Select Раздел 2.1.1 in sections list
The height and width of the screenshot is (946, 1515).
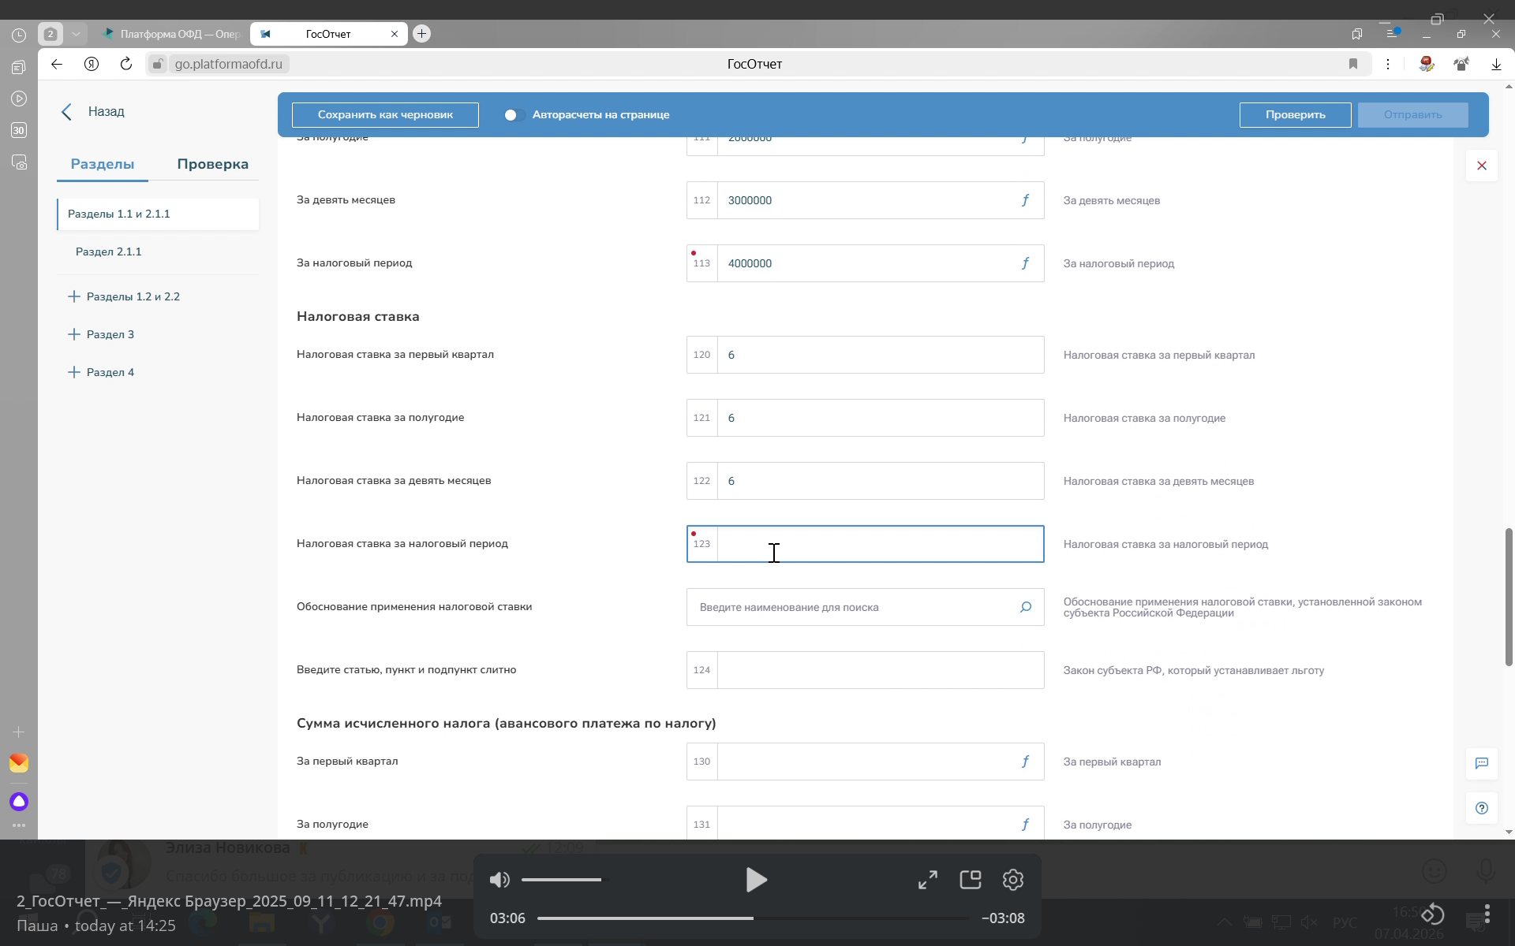109,251
